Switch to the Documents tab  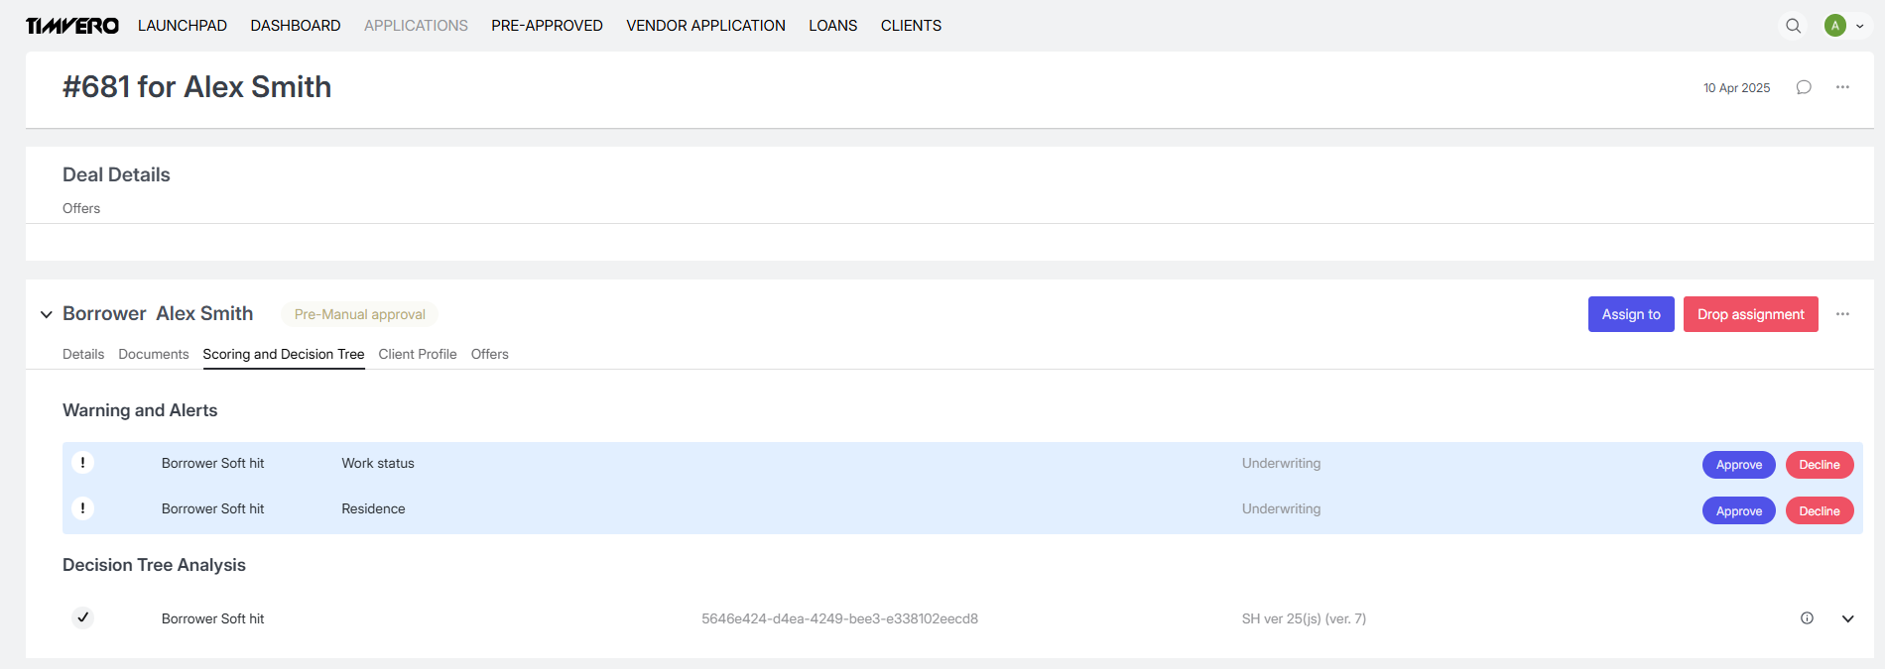(153, 354)
